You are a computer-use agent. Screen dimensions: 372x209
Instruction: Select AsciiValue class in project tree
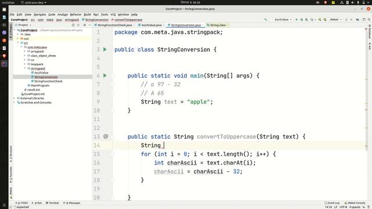pyautogui.click(x=41, y=73)
